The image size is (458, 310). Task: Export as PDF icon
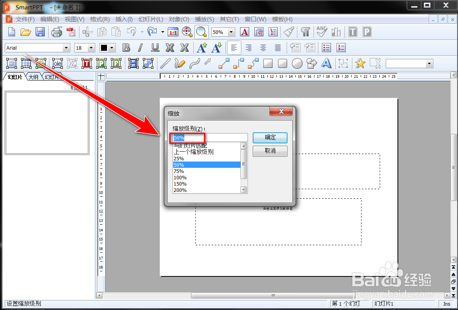click(x=71, y=32)
